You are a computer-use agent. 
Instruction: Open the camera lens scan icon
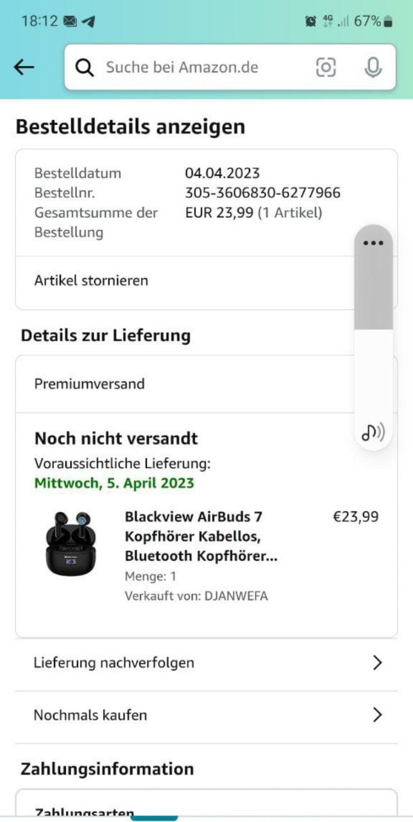326,67
